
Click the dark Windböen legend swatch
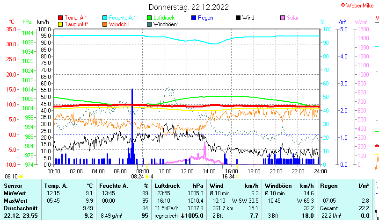pos(149,24)
